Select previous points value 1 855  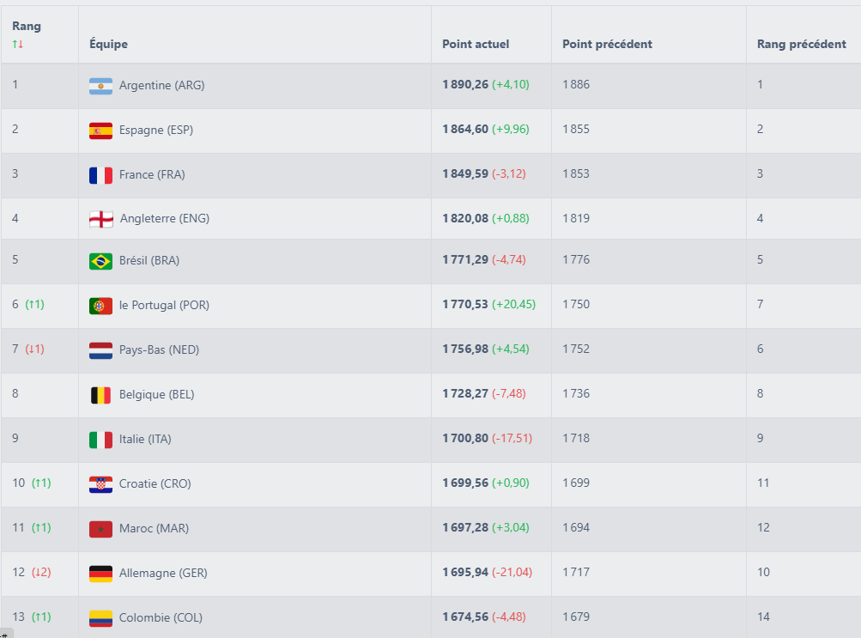click(x=576, y=129)
